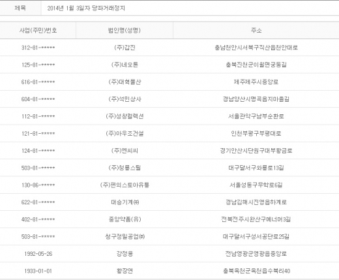Image resolution: width=339 pixels, height=280 pixels.
Task: Click the person name '강정용'
Action: (125, 254)
